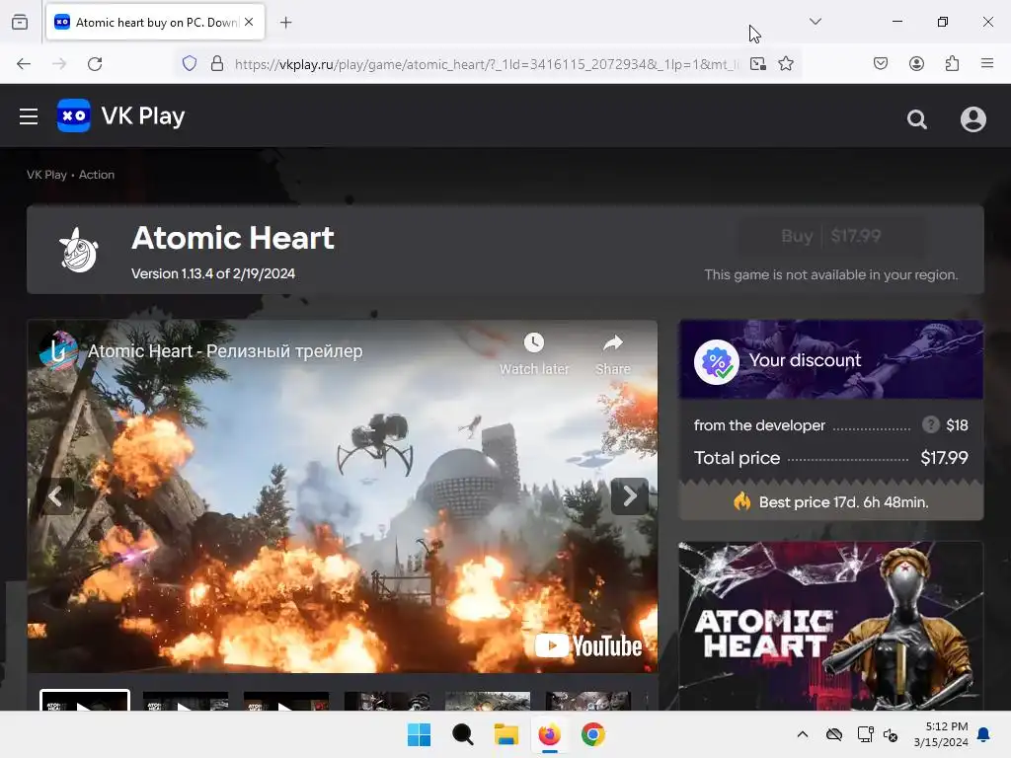Click the Total price $17.99 value
This screenshot has height=758, width=1011.
944,458
